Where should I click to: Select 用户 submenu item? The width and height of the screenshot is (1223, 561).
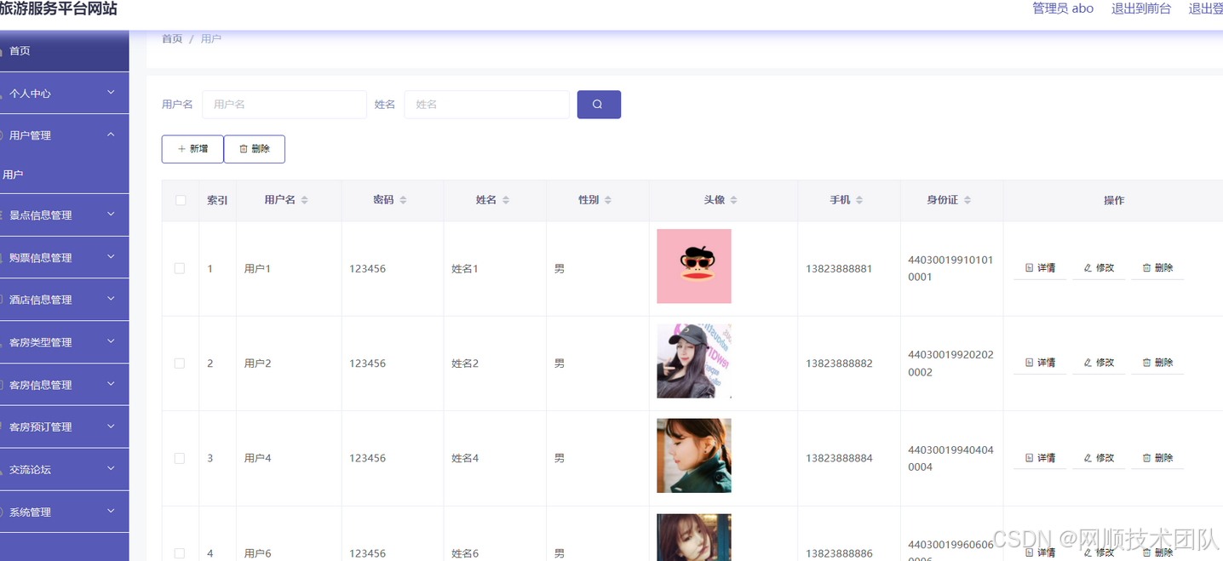(x=64, y=175)
